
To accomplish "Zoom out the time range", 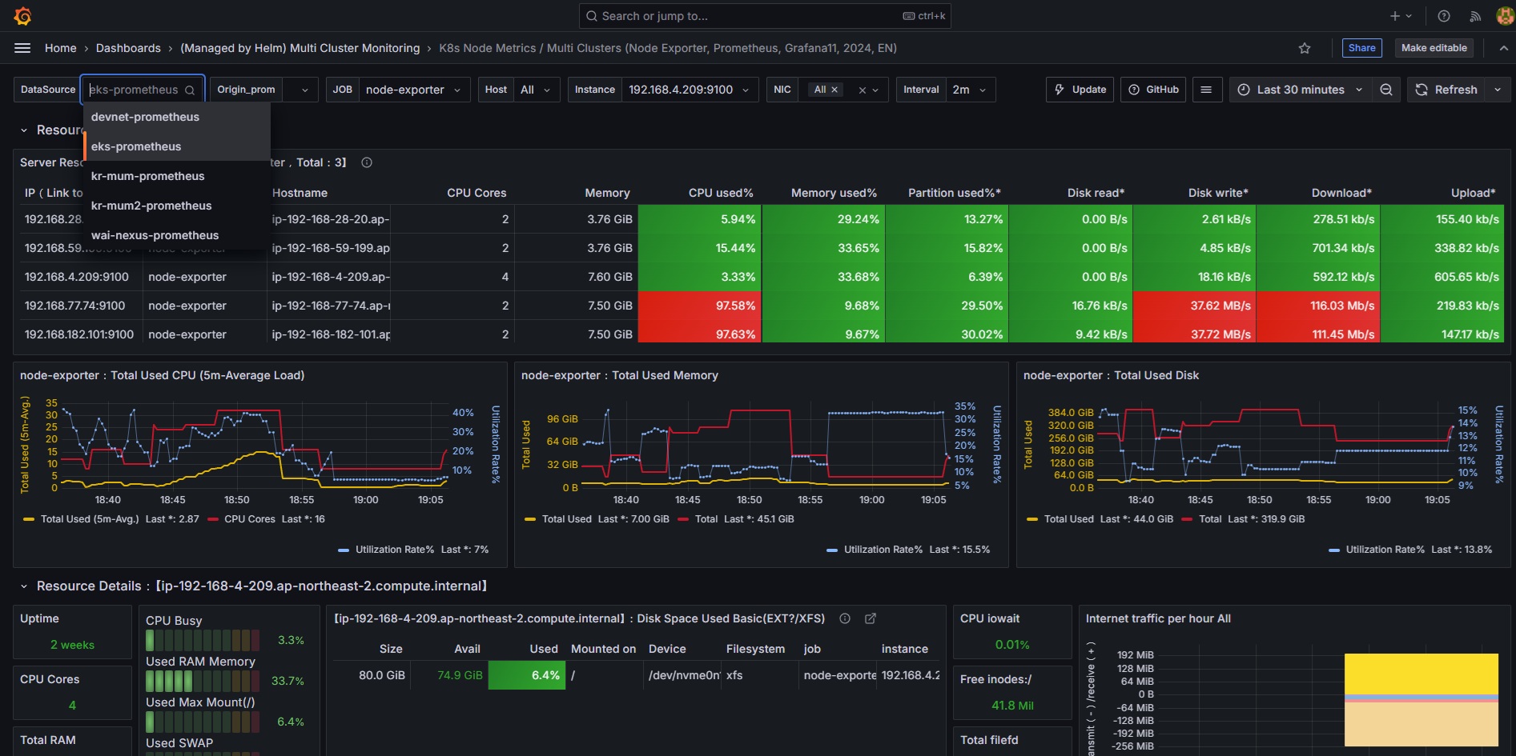I will coord(1386,90).
